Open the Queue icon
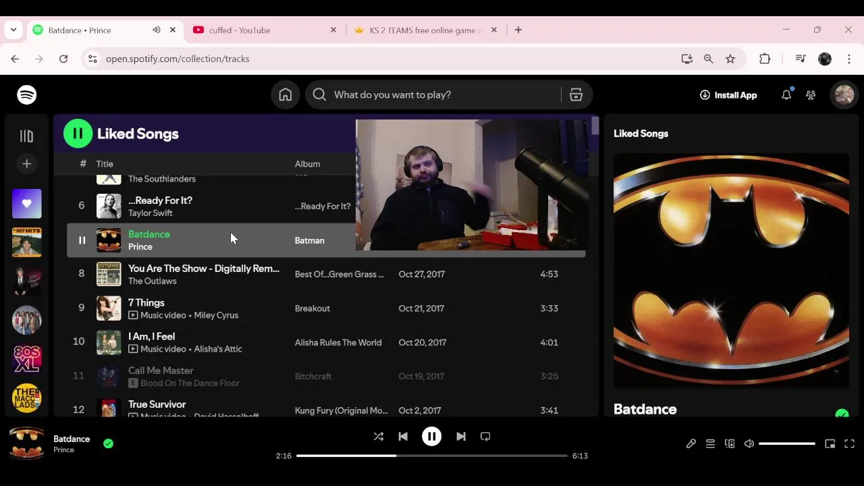Image resolution: width=864 pixels, height=486 pixels. [x=710, y=443]
